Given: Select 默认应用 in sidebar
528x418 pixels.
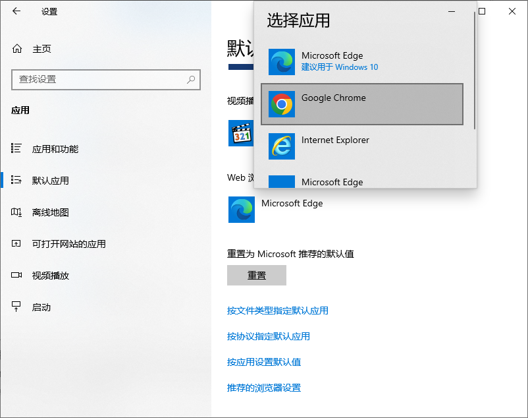Looking at the screenshot, I should pyautogui.click(x=50, y=181).
